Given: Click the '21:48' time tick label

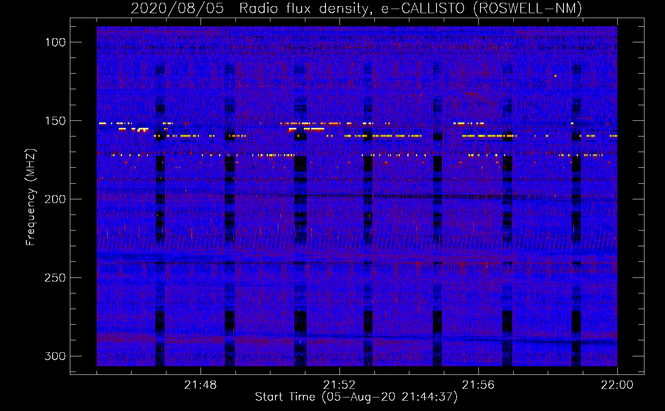Looking at the screenshot, I should pos(201,385).
